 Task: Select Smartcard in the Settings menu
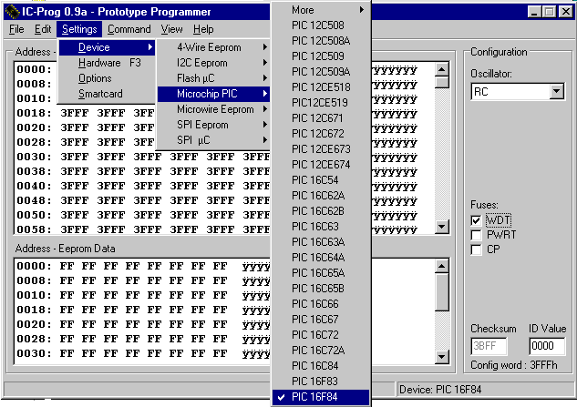(107, 94)
